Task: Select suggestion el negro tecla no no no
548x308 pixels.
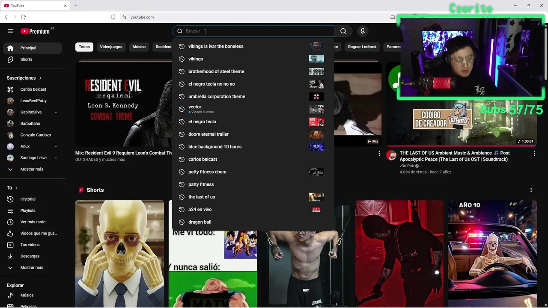Action: pyautogui.click(x=253, y=84)
